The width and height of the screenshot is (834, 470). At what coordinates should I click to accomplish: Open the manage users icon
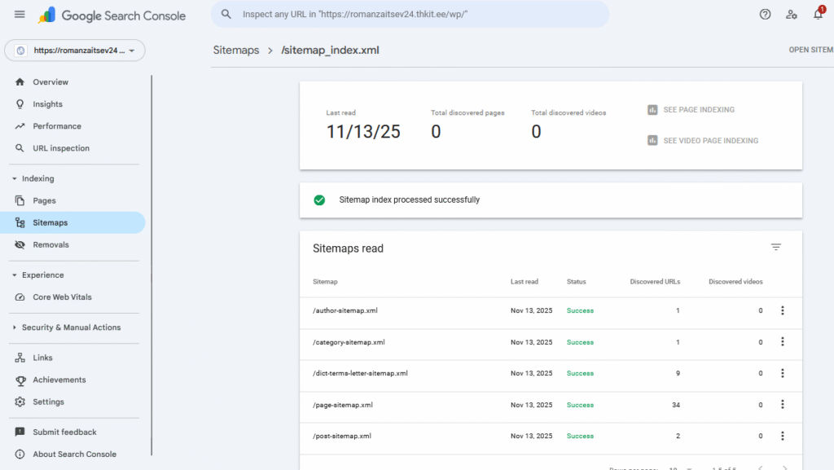point(791,15)
